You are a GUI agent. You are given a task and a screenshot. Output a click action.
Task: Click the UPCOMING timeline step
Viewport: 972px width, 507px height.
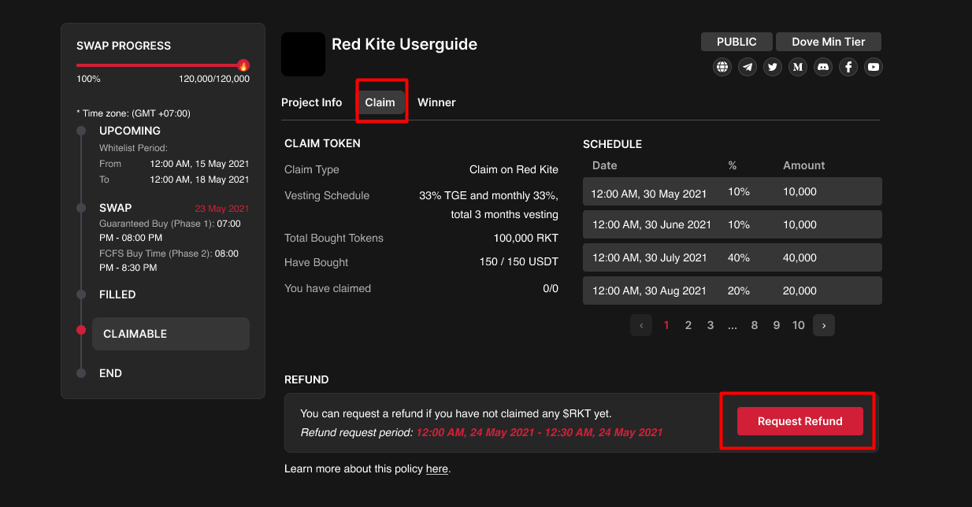(130, 131)
